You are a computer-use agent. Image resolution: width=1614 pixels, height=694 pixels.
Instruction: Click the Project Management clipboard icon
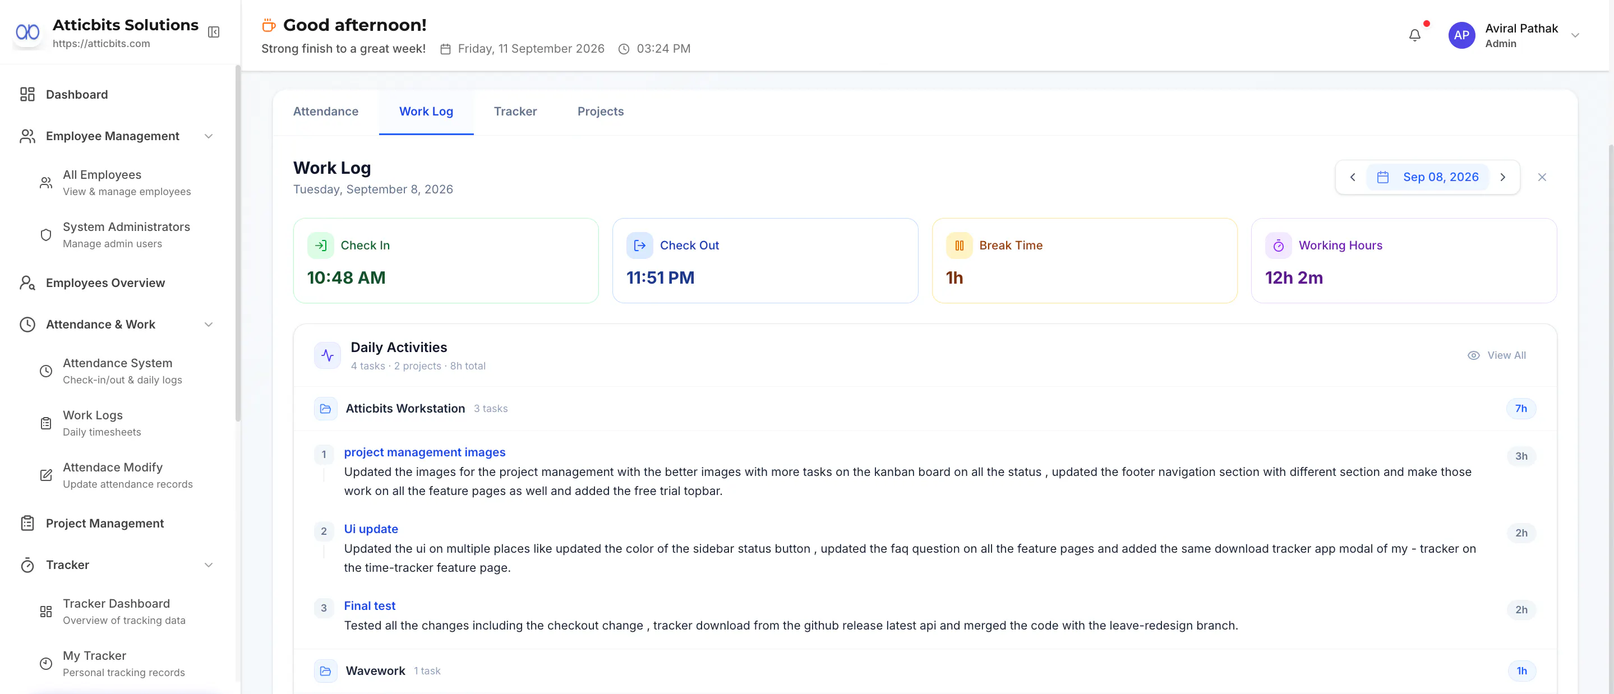[27, 524]
